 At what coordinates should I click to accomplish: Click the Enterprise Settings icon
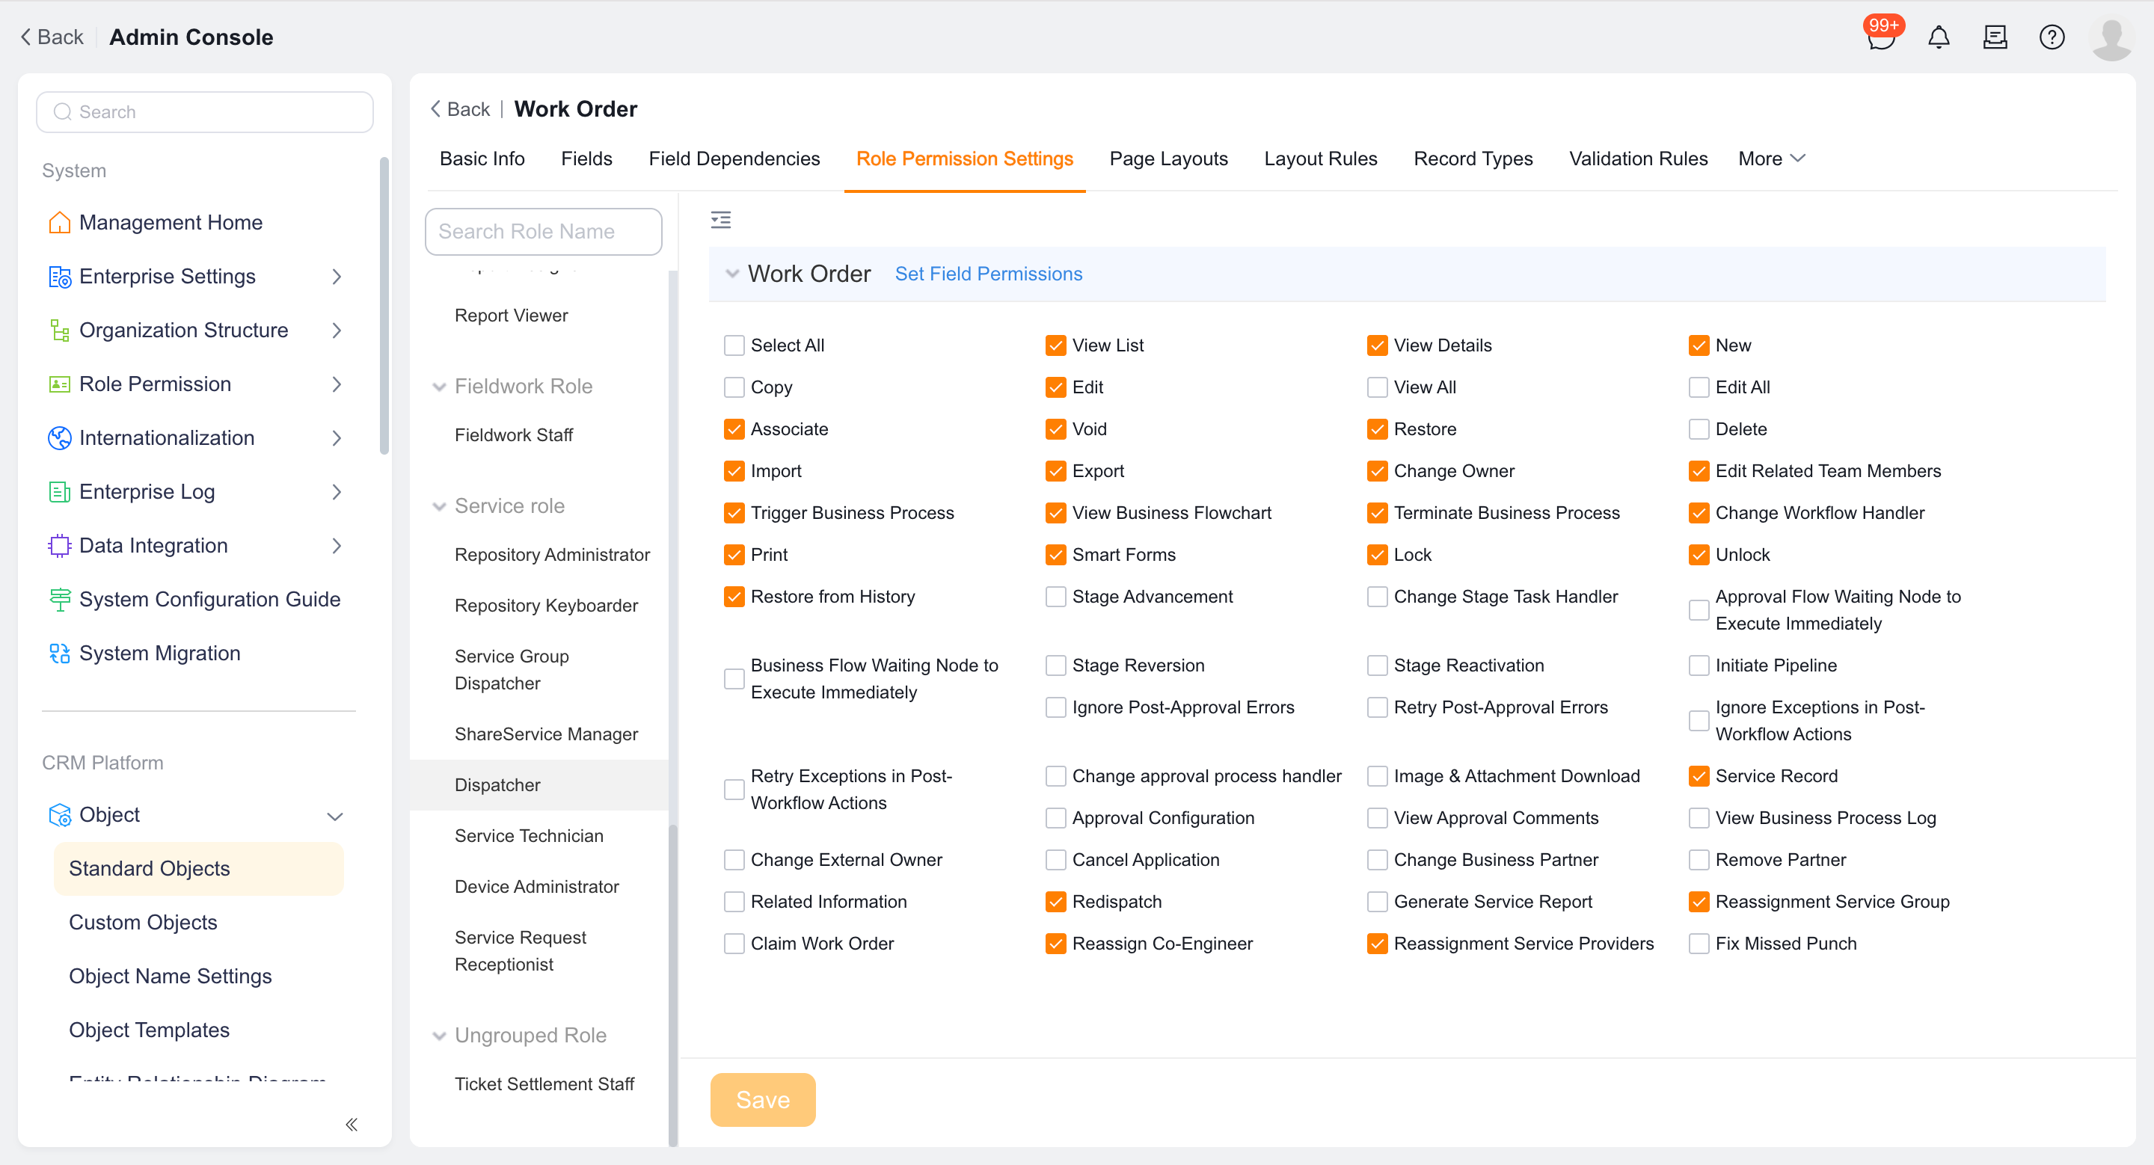coord(59,277)
